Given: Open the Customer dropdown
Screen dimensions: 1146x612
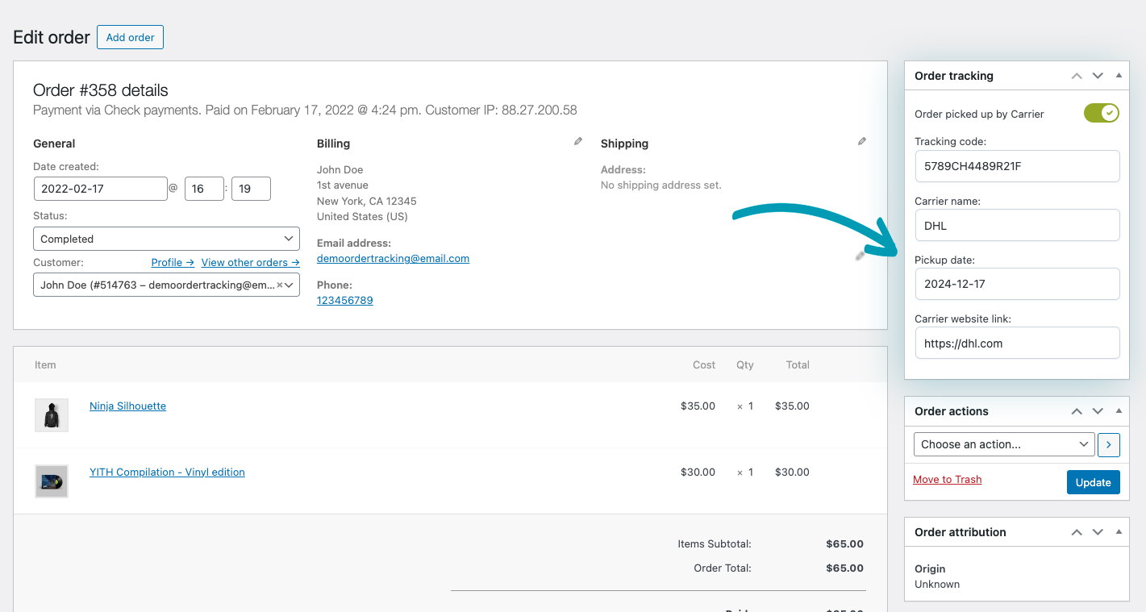Looking at the screenshot, I should click(166, 285).
